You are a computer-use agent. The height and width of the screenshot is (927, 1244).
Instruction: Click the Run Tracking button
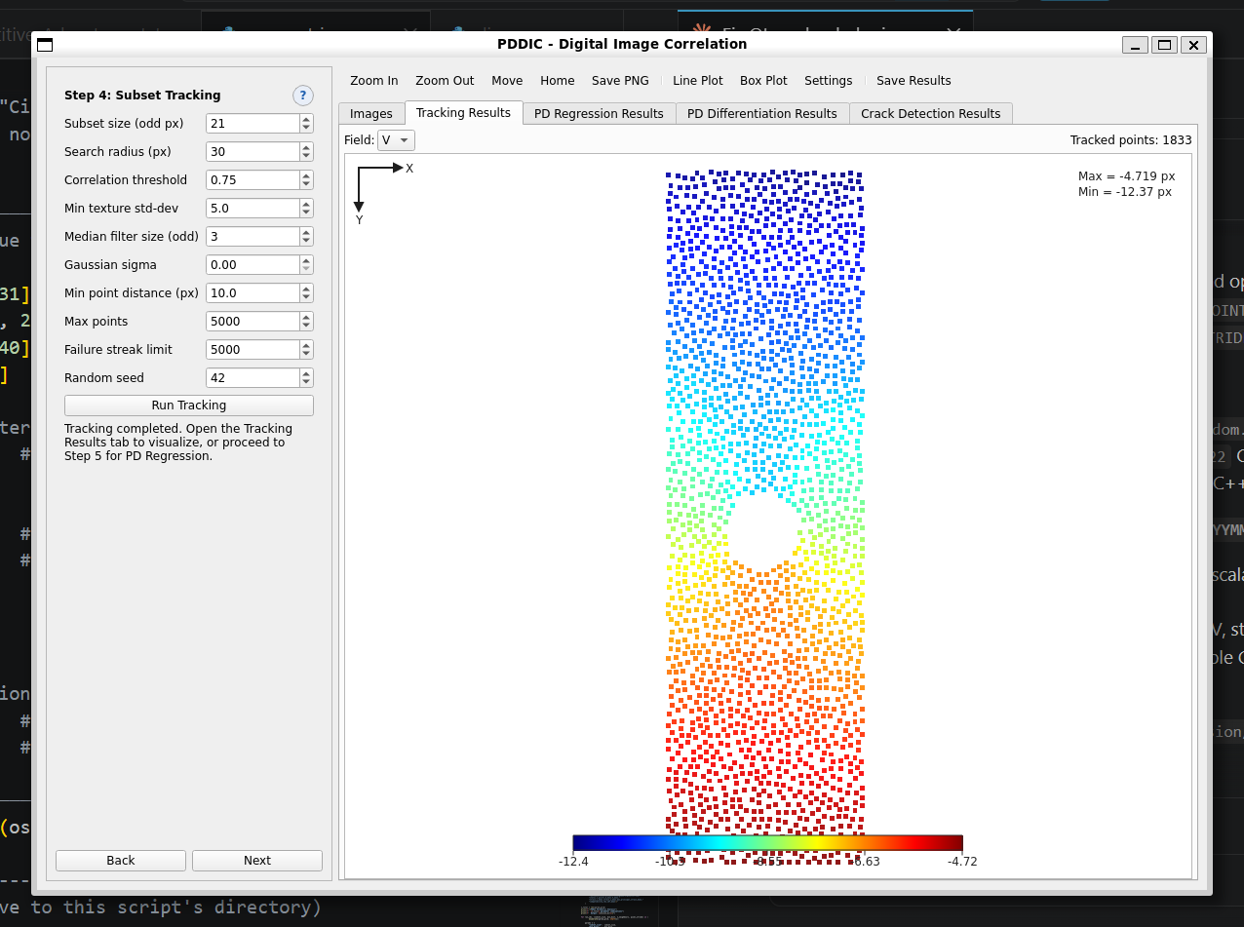(x=189, y=406)
